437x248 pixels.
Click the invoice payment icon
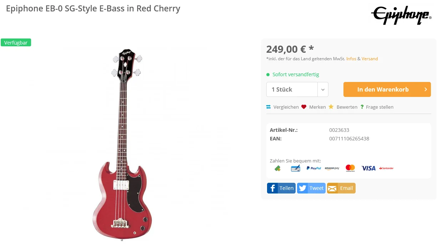click(x=296, y=168)
